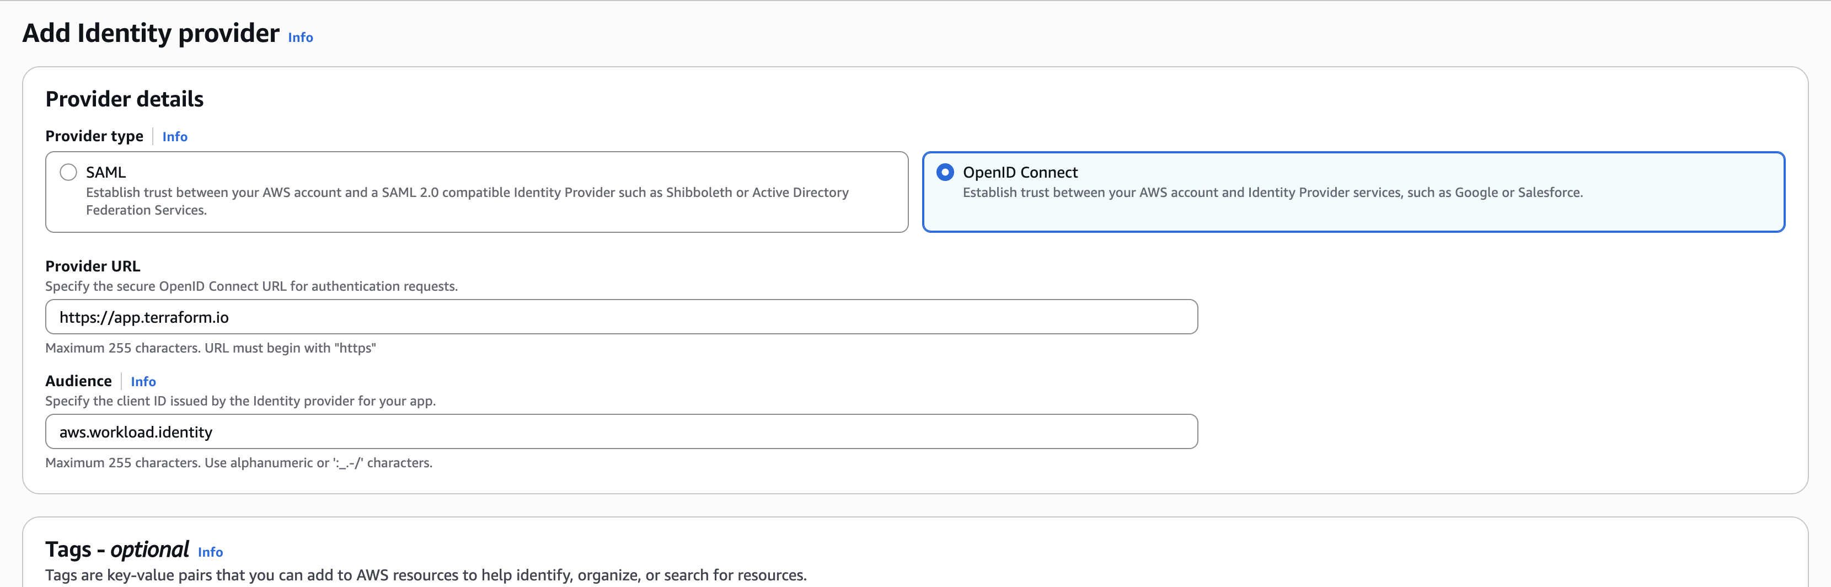This screenshot has width=1831, height=587.
Task: Click the OpenID Connect option card
Action: tap(1351, 192)
